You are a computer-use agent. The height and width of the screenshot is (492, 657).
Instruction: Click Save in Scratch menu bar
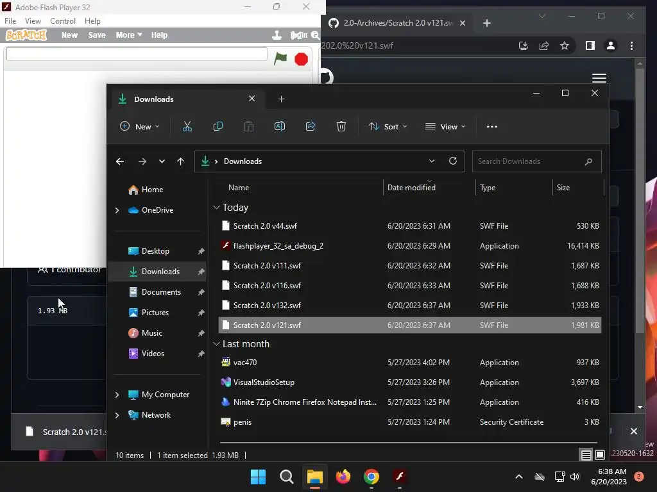click(x=97, y=35)
